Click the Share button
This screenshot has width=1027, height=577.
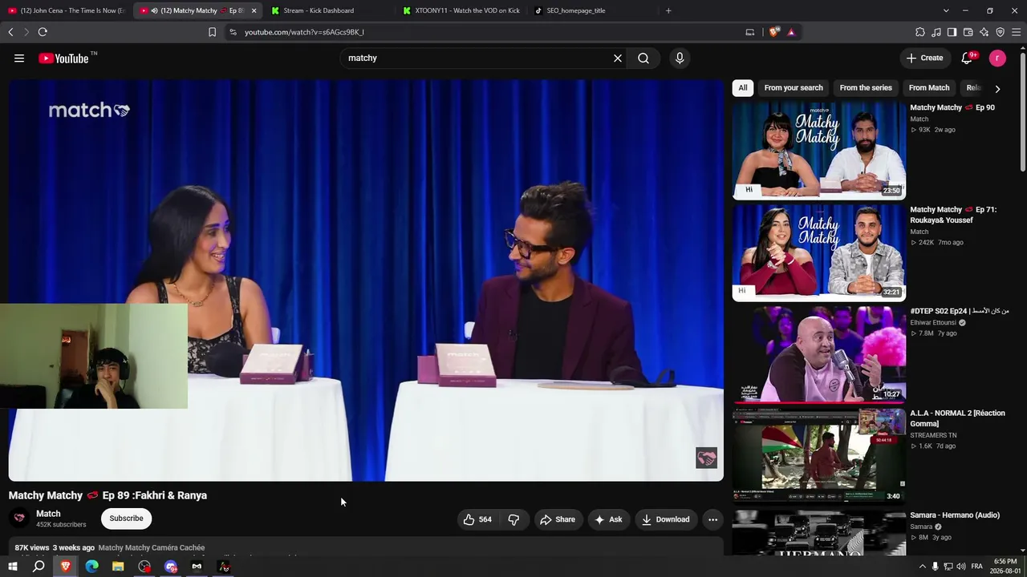[558, 519]
